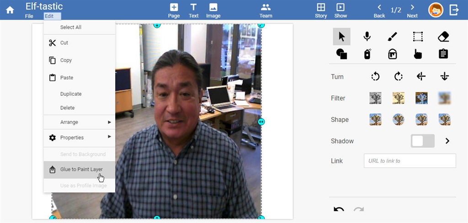
Task: Click the right-edge width resize handle
Action: tap(261, 122)
